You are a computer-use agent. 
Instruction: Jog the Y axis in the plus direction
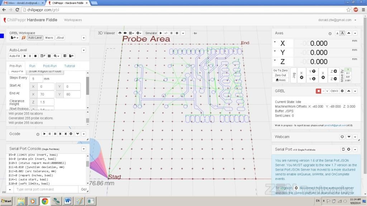click(312, 71)
